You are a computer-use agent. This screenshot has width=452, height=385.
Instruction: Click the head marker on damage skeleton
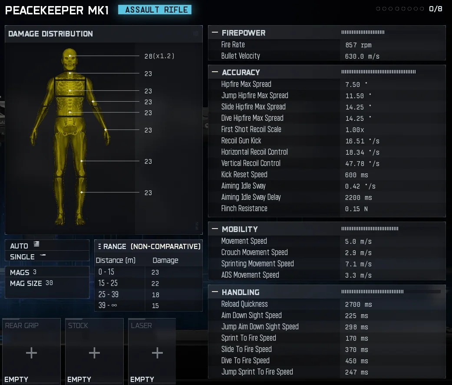coord(69,56)
